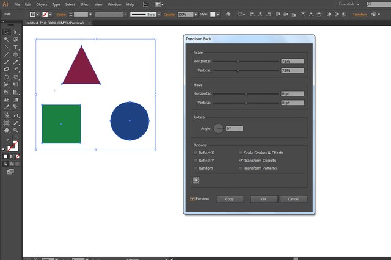Switch to Gradient fill mode in toolbox

[11, 157]
